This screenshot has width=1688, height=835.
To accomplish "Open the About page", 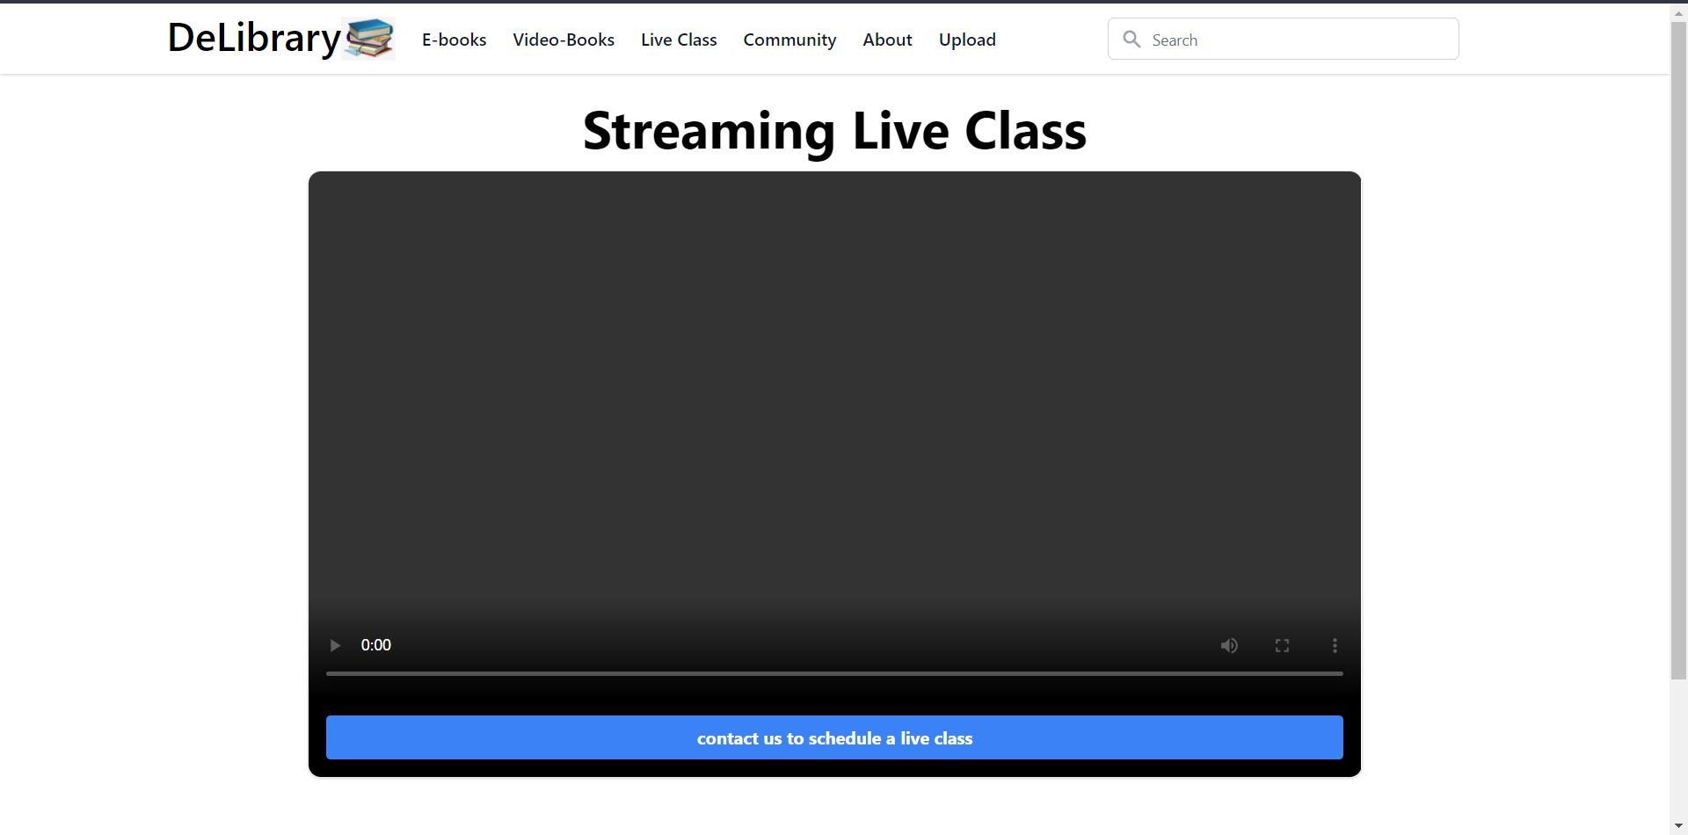I will pyautogui.click(x=887, y=40).
